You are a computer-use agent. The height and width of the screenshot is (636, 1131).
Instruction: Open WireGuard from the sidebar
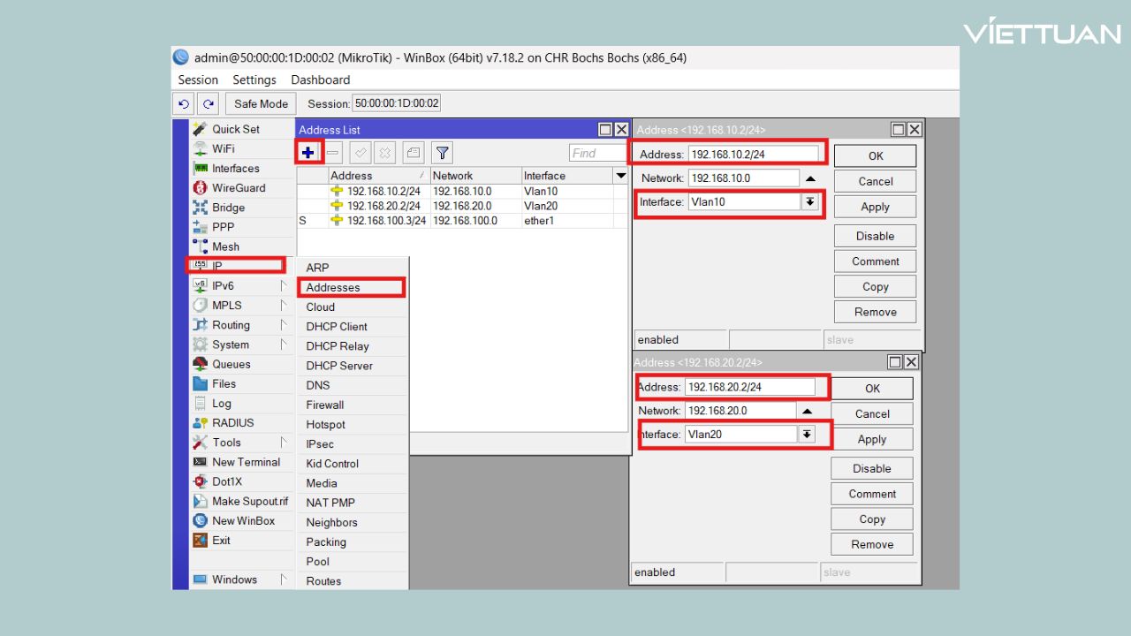tap(238, 188)
